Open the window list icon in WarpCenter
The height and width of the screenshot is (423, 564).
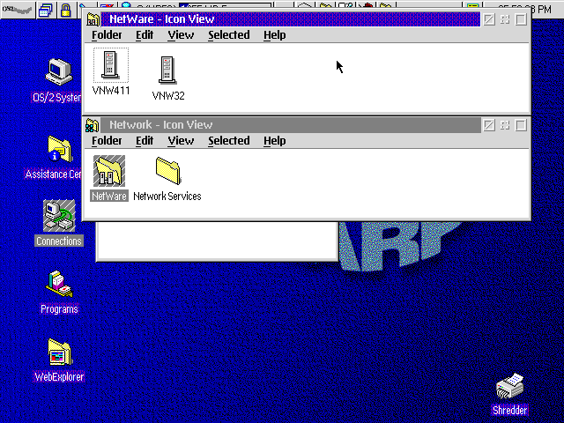[46, 10]
